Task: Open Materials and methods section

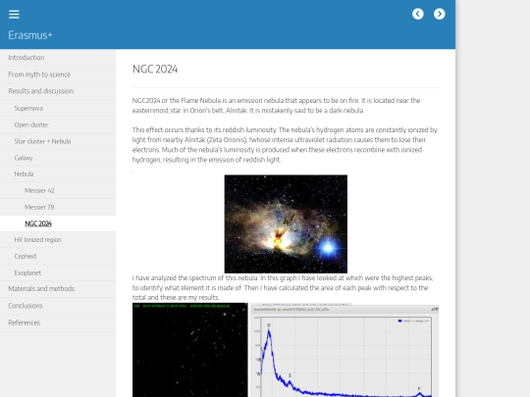Action: [58, 288]
